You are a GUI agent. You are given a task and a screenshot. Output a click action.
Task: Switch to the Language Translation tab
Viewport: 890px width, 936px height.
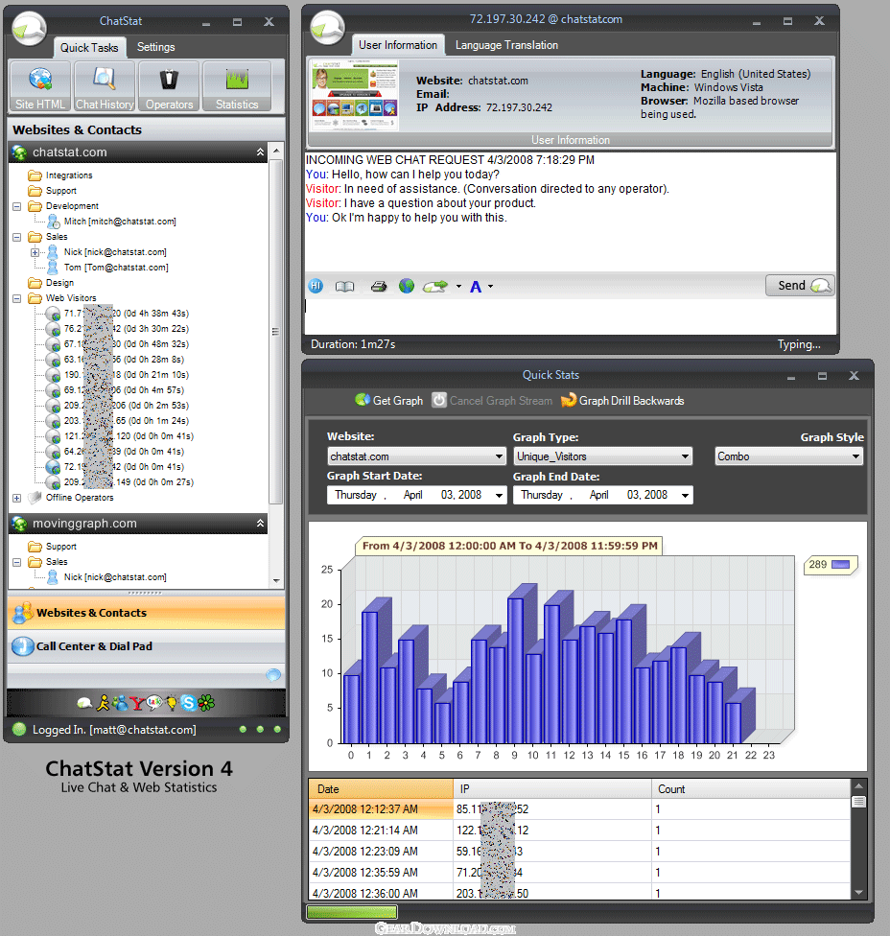(506, 45)
